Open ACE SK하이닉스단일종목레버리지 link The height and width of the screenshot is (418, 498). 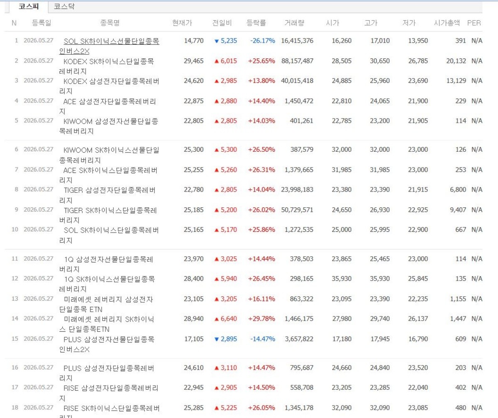pyautogui.click(x=108, y=175)
